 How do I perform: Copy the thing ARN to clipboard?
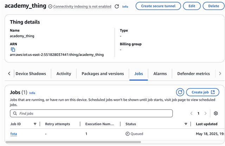pyautogui.click(x=13, y=49)
